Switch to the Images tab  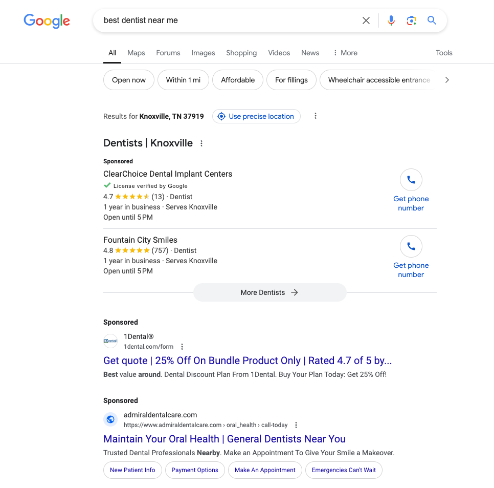tap(203, 53)
